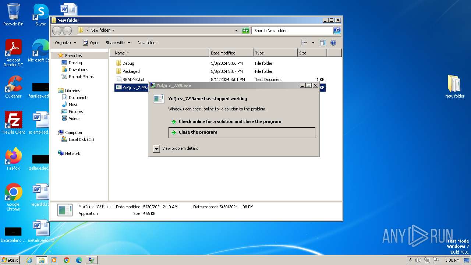Click Close the program option
This screenshot has width=471, height=265.
[242, 132]
